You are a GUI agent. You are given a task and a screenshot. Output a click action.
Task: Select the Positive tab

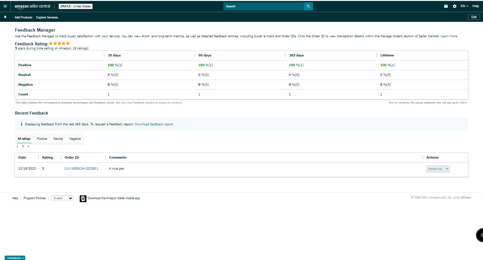(42, 138)
